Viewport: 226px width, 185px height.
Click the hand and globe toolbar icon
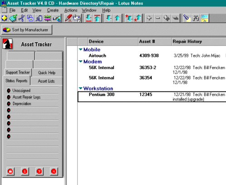coord(57,18)
